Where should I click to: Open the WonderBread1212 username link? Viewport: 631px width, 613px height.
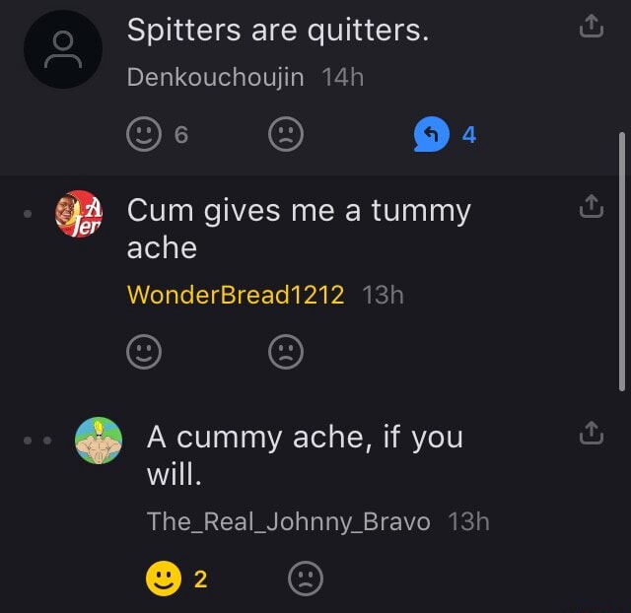[x=236, y=294]
